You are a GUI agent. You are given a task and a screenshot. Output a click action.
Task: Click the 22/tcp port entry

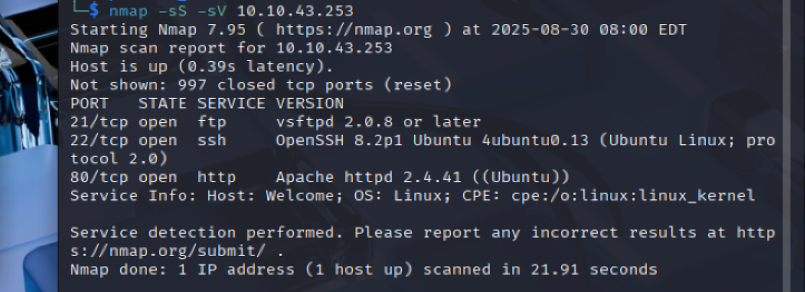[x=99, y=141]
